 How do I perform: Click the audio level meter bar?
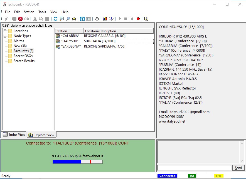[x=78, y=162]
